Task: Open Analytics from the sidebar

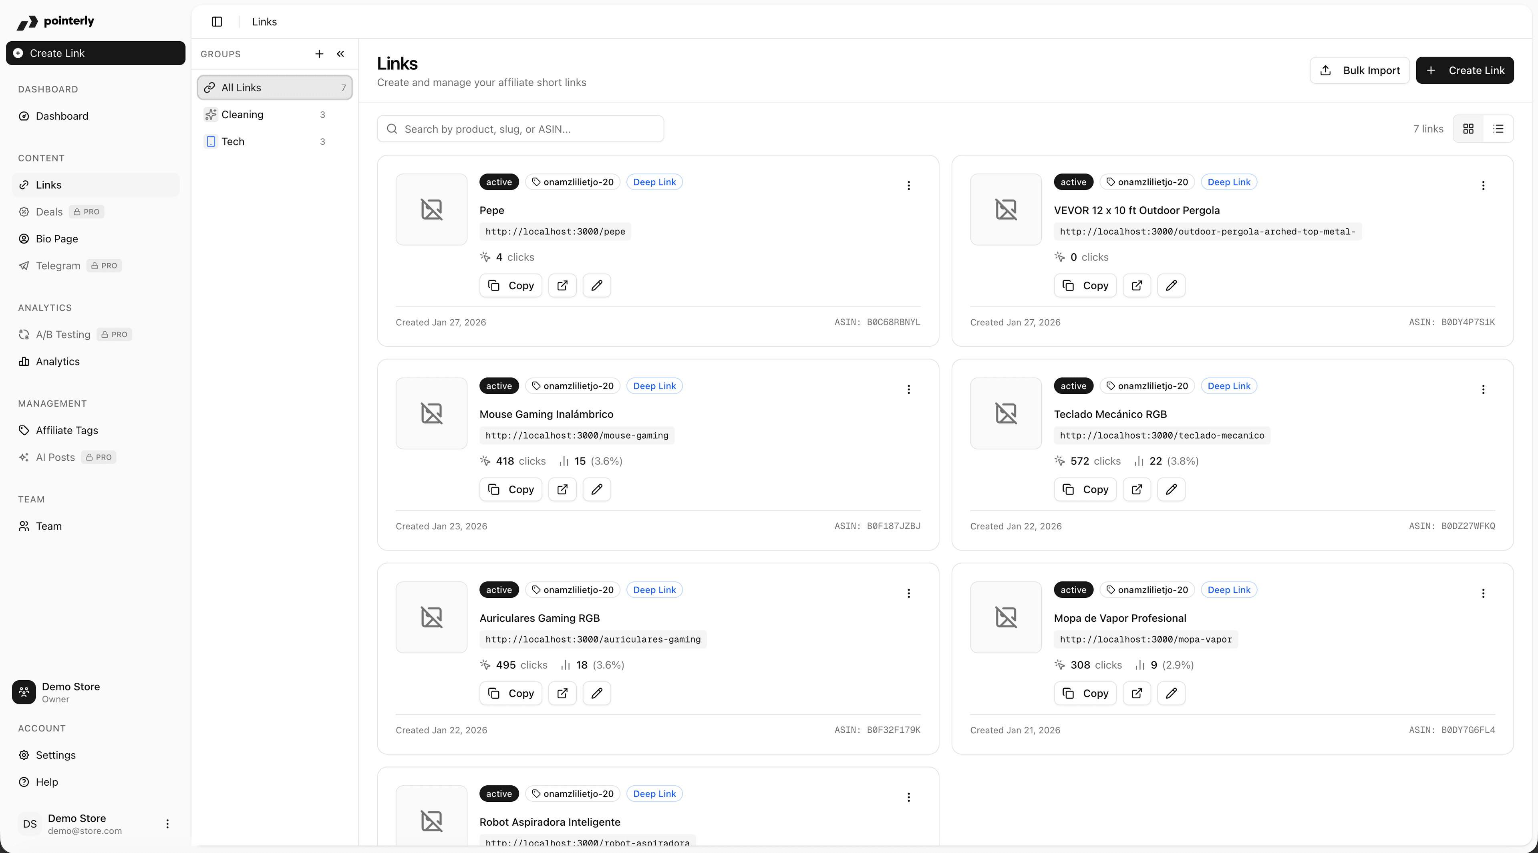Action: pos(57,361)
